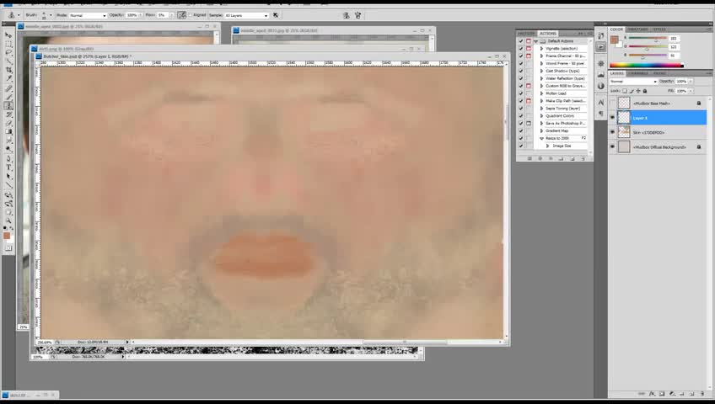Click the Layer 1 thumbnail
The height and width of the screenshot is (404, 715).
623,118
